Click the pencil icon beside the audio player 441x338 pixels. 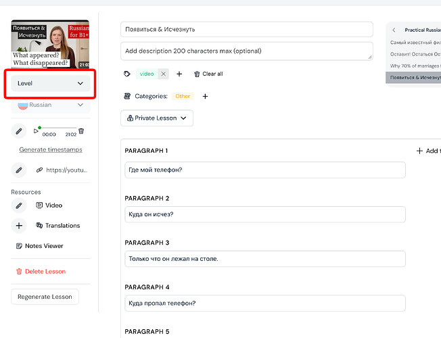(x=20, y=131)
